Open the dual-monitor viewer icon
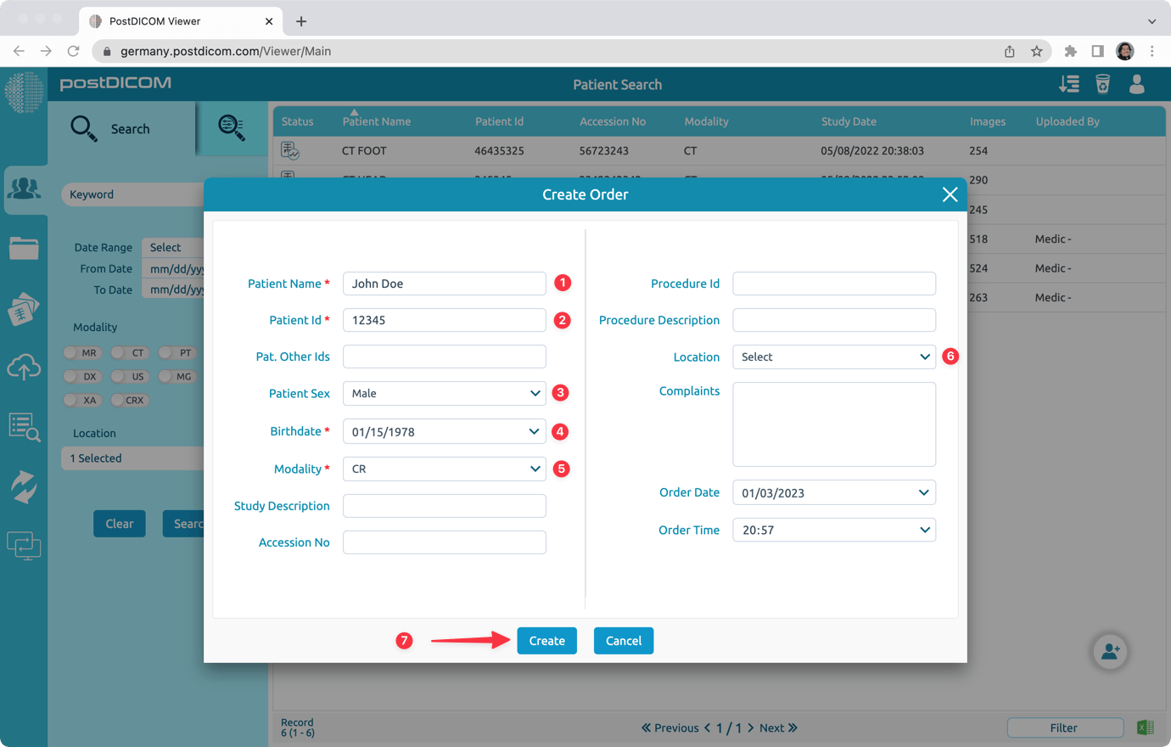 click(25, 546)
